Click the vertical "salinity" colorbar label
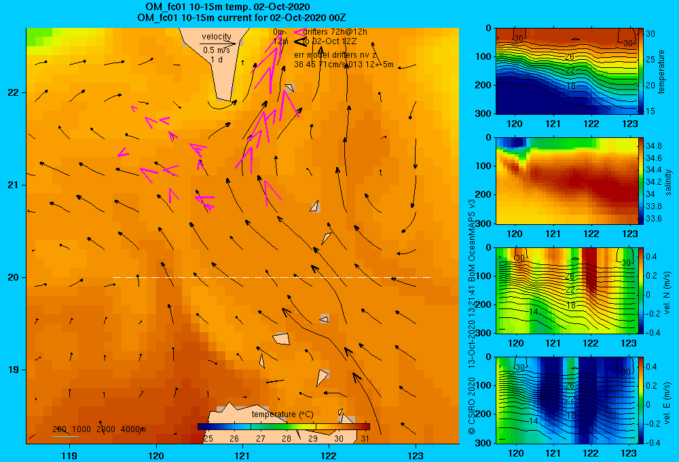This screenshot has height=462, width=679. pos(667,182)
